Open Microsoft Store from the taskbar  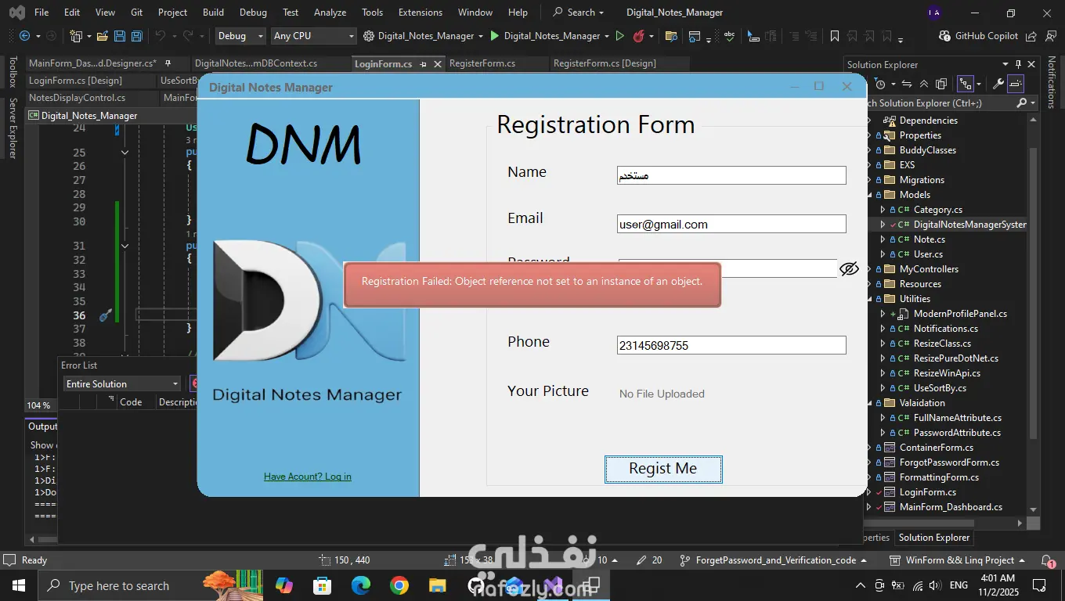coord(323,585)
